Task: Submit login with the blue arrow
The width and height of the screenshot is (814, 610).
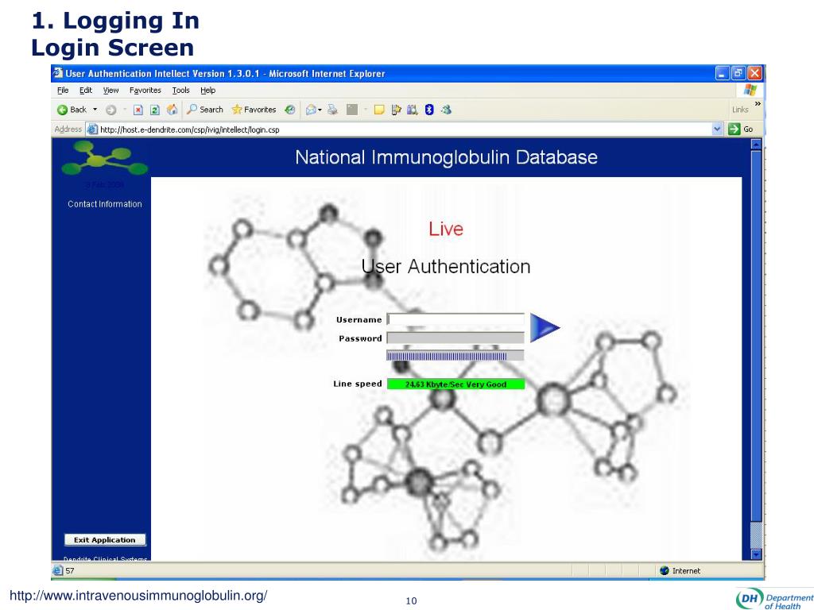Action: (545, 328)
